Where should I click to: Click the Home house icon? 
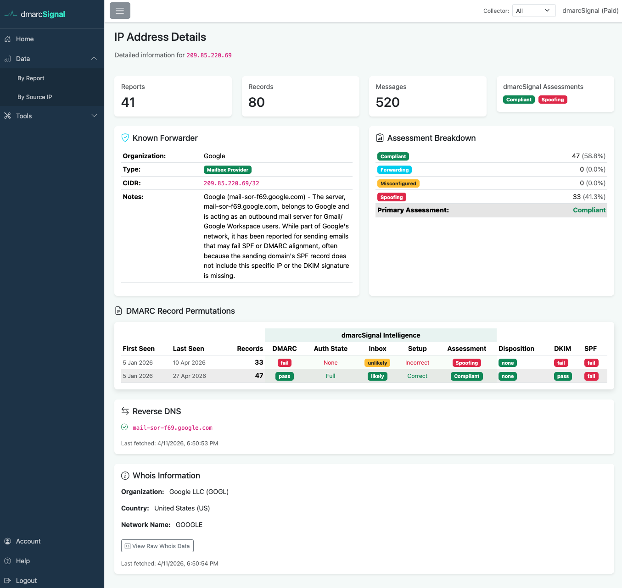[8, 39]
